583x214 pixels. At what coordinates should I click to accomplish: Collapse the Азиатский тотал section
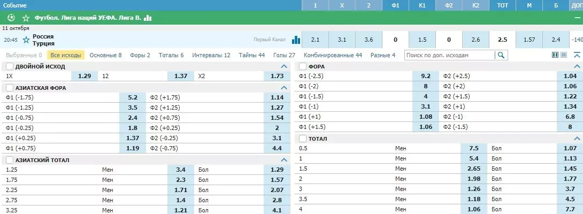pos(284,160)
